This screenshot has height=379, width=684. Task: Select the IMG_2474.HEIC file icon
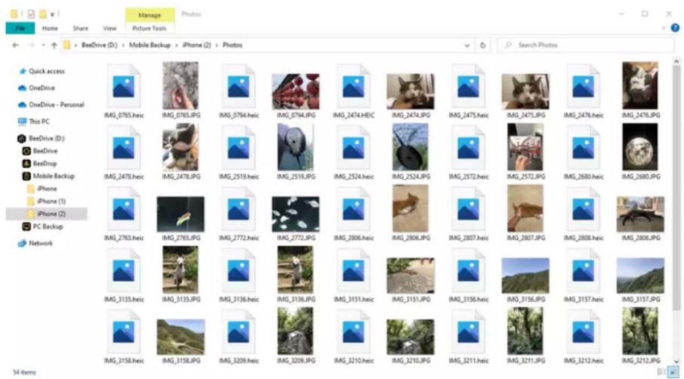click(353, 86)
